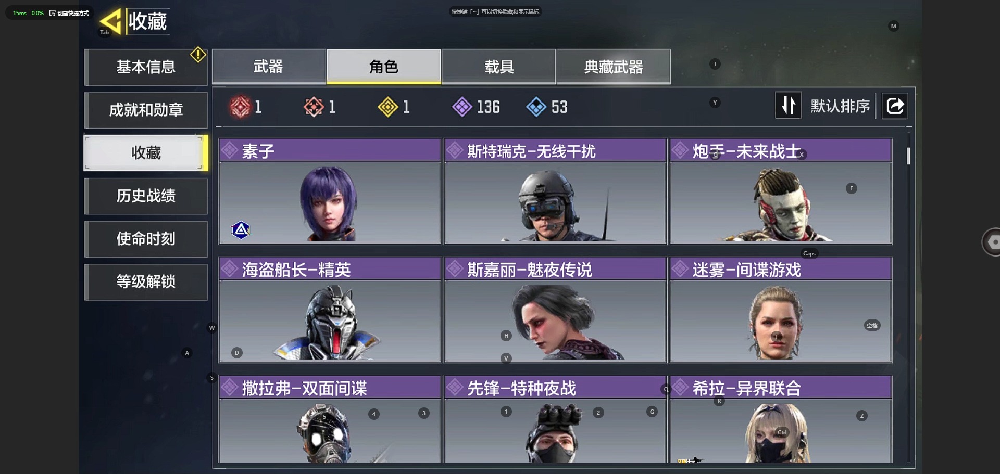The height and width of the screenshot is (474, 1000).
Task: Switch to the 载具 tab
Action: [x=499, y=67]
